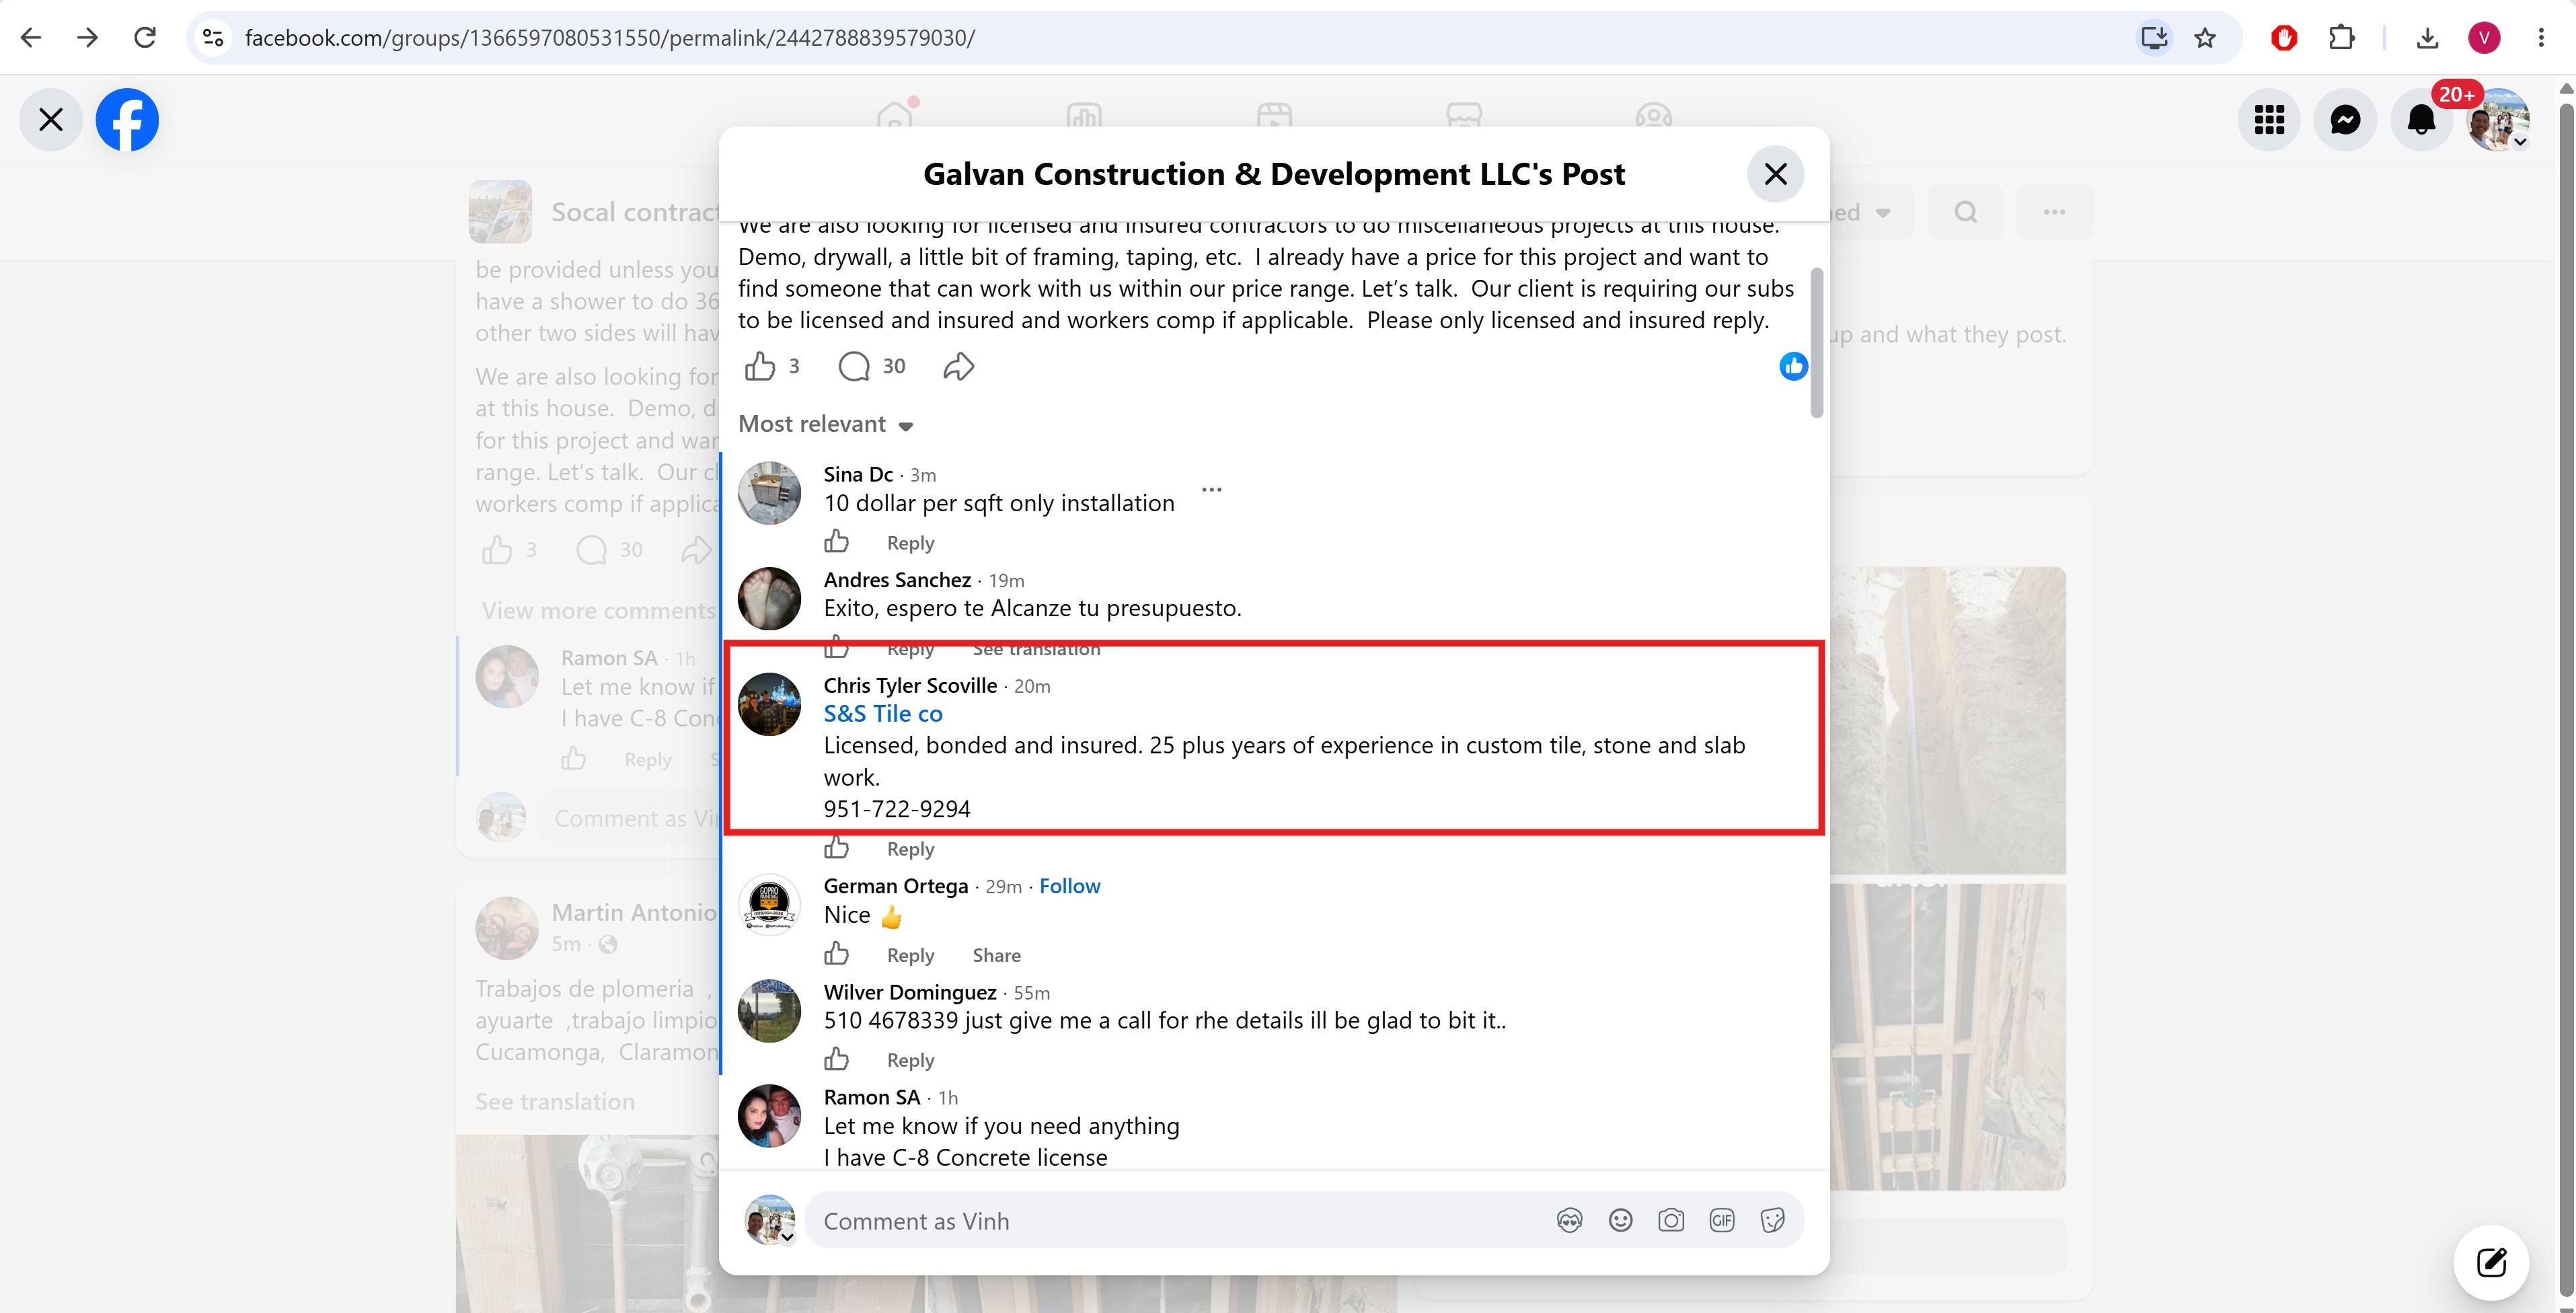
Task: Open Wilver Dominguez's profile
Action: 910,992
